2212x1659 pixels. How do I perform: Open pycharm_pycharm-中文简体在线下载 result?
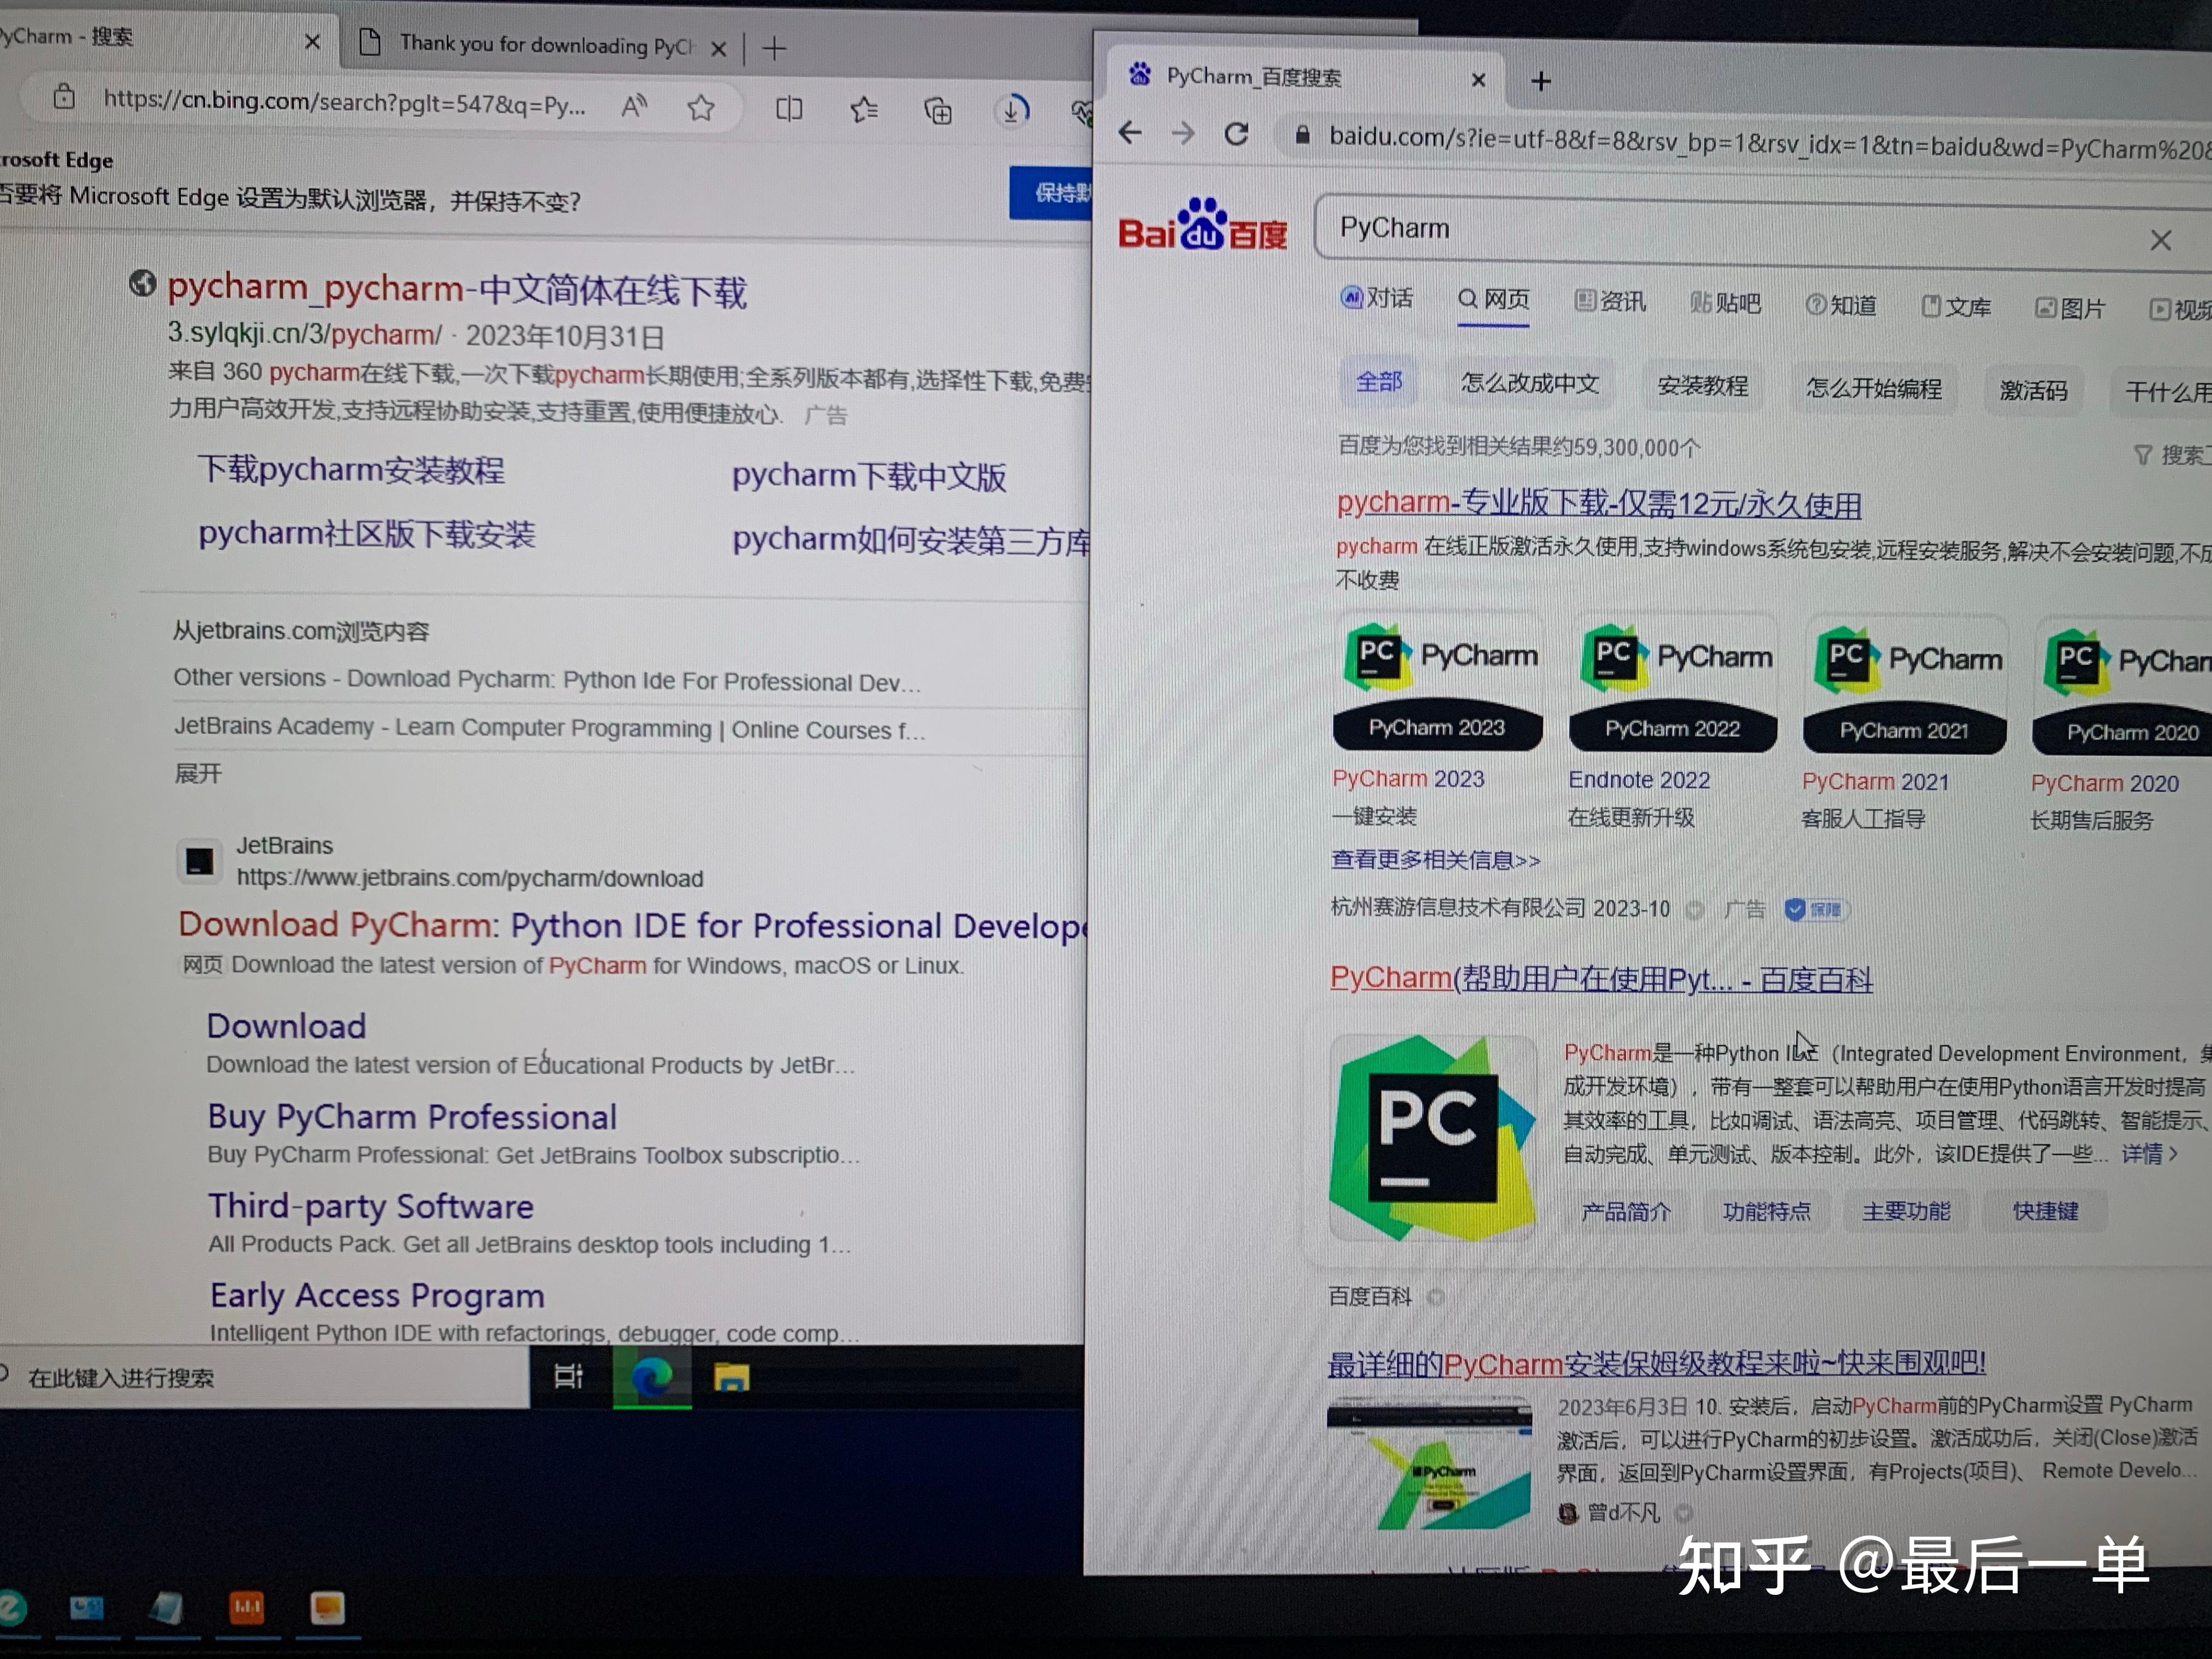(x=456, y=290)
